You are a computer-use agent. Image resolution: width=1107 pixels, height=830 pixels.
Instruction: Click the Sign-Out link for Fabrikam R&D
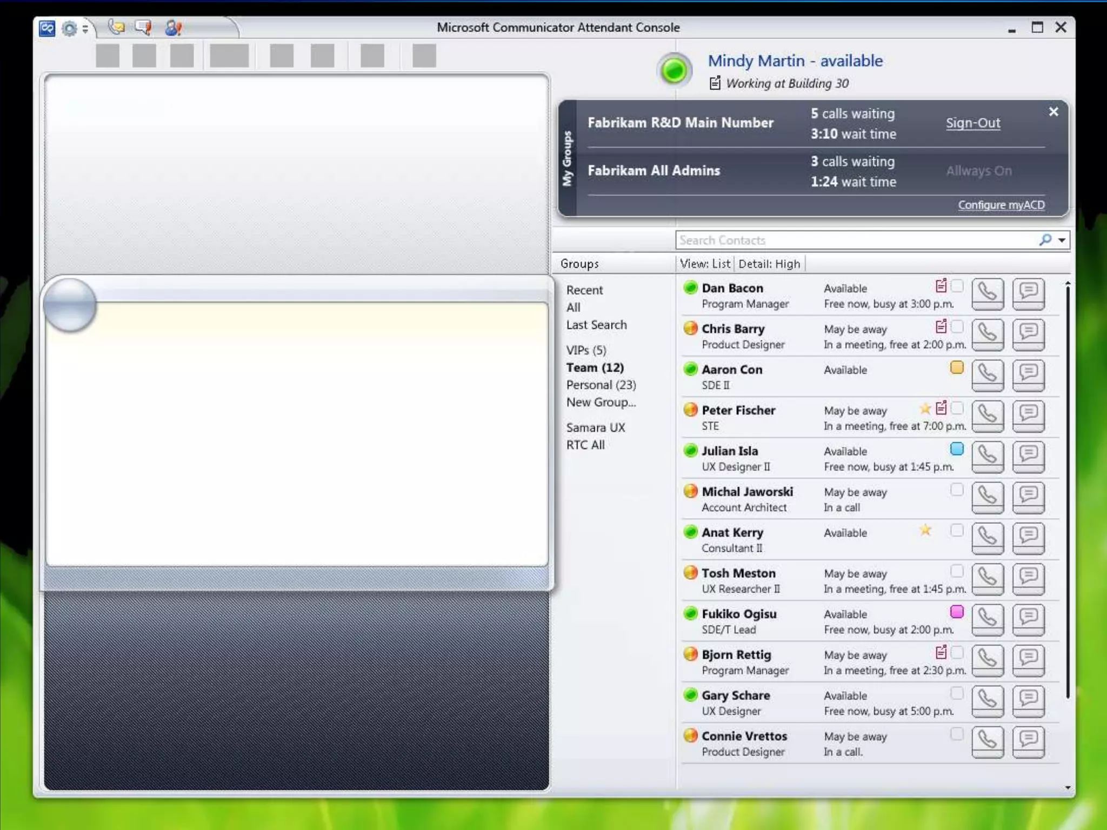(972, 123)
